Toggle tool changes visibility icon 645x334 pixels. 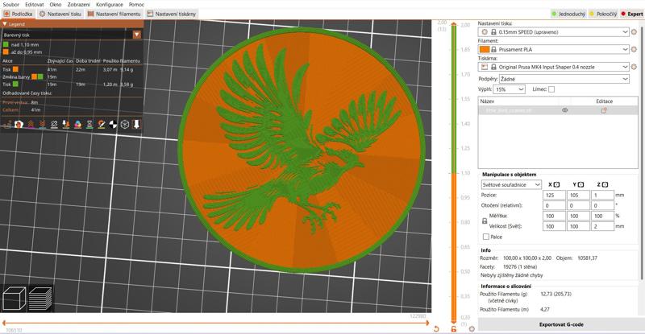[66, 124]
